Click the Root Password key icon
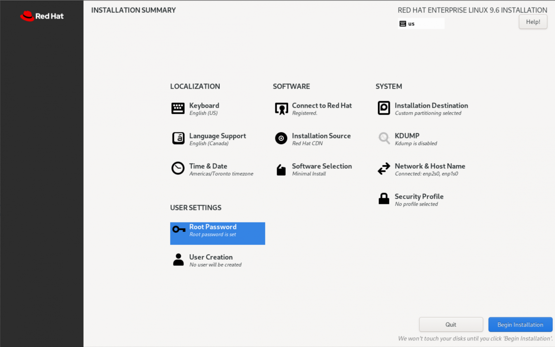Screen dimensions: 555x347 coord(179,229)
